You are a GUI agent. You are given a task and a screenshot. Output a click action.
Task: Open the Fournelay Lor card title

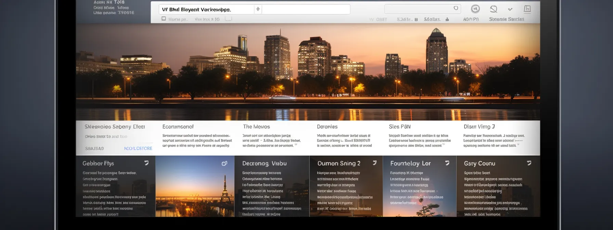click(x=410, y=164)
